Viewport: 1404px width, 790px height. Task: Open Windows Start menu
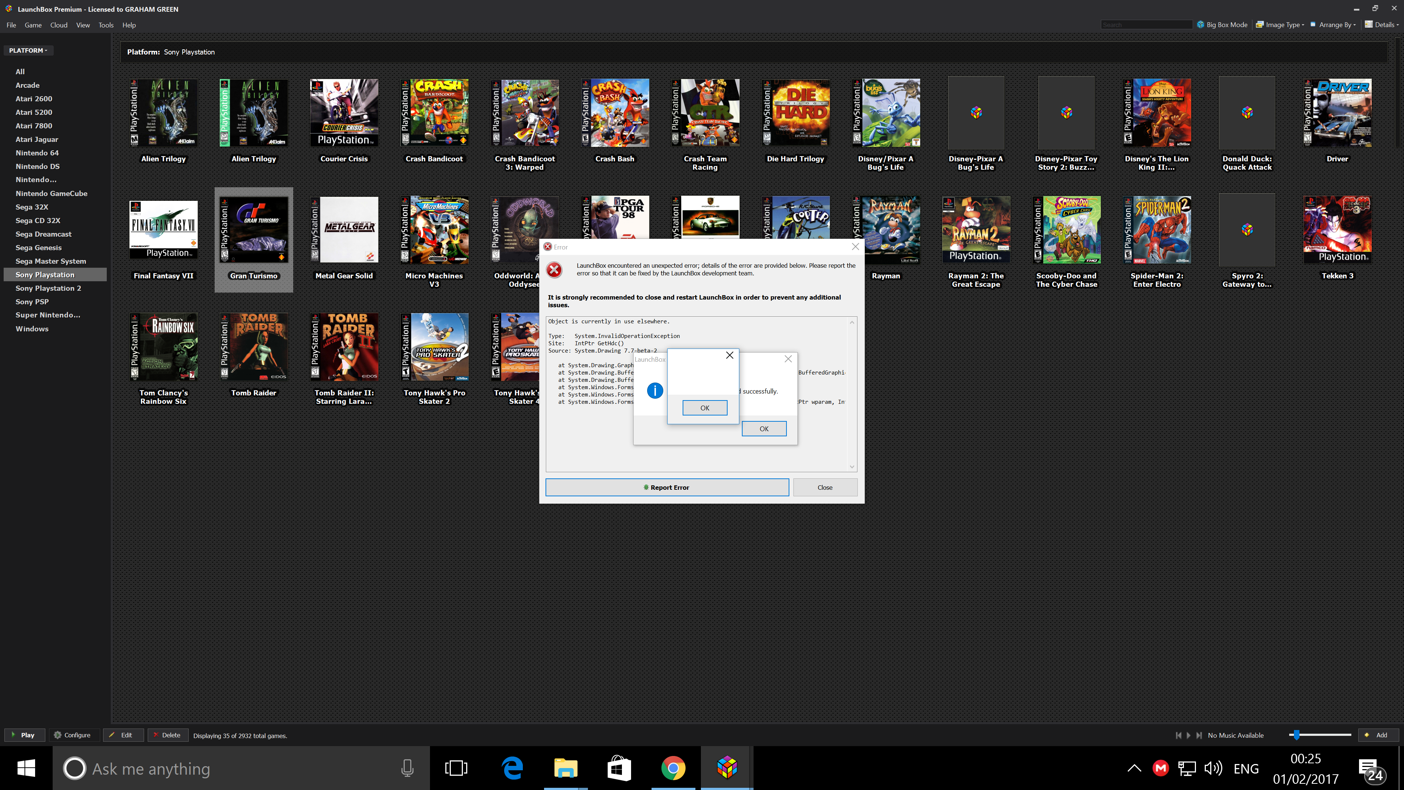click(x=26, y=768)
